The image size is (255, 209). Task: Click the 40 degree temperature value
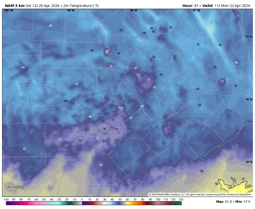[220, 45]
